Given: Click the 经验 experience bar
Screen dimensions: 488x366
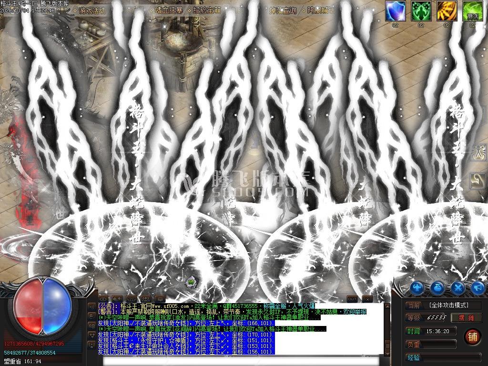Looking at the screenshot, I should [x=444, y=358].
